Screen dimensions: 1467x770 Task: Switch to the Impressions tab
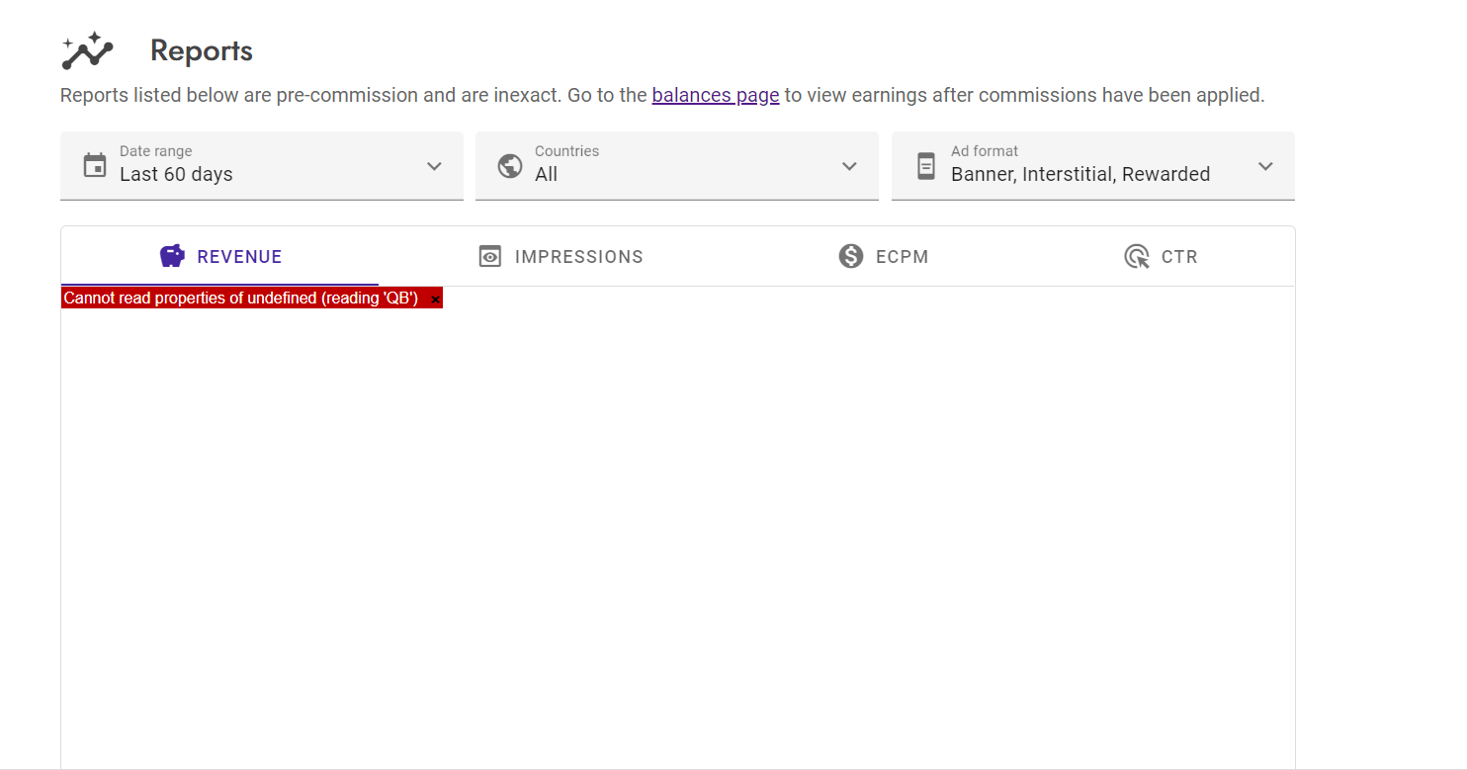coord(578,257)
